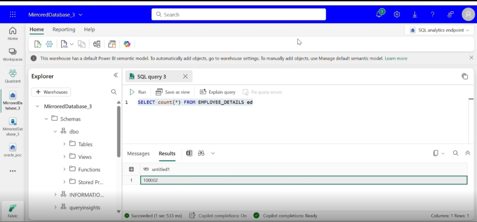Click the feedback people icon in the header

(451, 14)
